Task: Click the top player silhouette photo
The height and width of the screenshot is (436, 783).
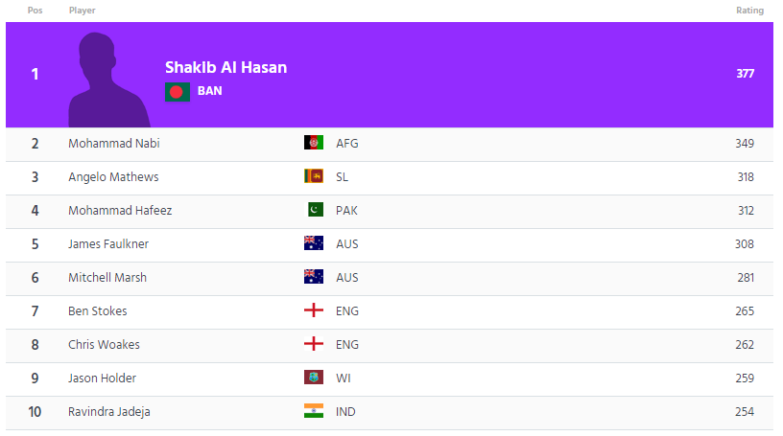Action: pos(108,80)
